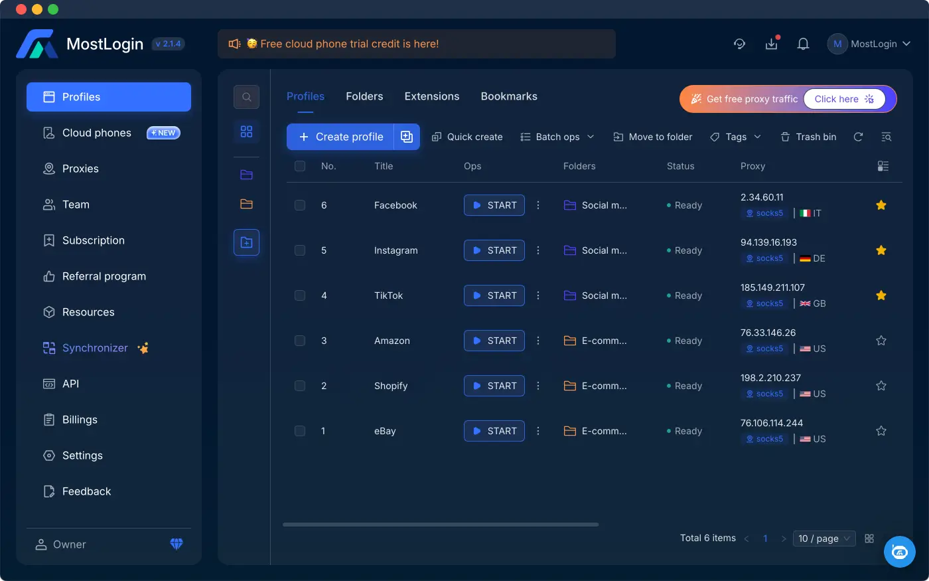This screenshot has height=581, width=929.
Task: Open more options for the Amazon profile
Action: (538, 341)
